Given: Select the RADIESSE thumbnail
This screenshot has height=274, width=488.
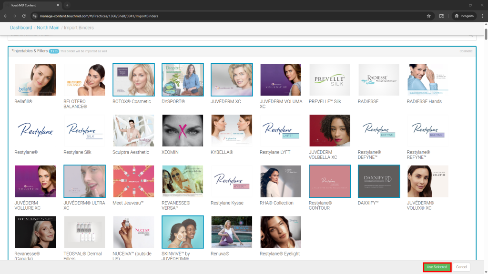Looking at the screenshot, I should coord(379,80).
